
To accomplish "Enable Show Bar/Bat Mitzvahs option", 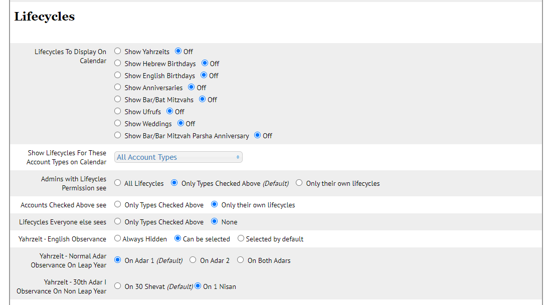I will point(118,99).
